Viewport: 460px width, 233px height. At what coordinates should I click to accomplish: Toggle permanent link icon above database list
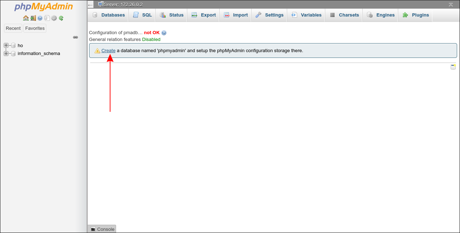(75, 37)
